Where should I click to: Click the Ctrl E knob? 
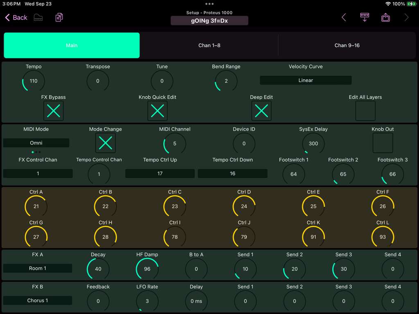(x=313, y=206)
